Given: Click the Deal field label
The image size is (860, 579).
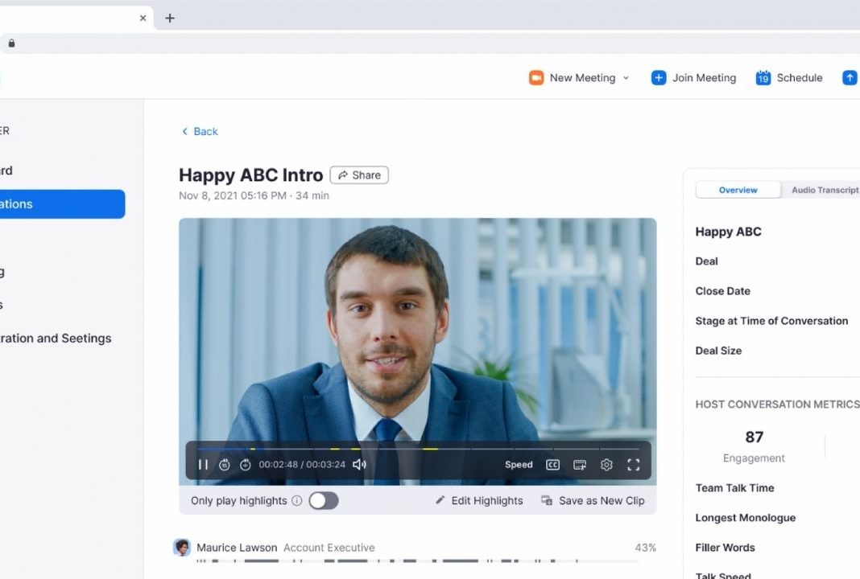Looking at the screenshot, I should [x=706, y=261].
